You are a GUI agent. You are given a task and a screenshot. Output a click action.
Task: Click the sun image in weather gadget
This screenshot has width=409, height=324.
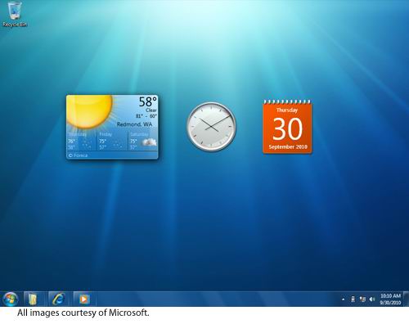click(x=90, y=112)
